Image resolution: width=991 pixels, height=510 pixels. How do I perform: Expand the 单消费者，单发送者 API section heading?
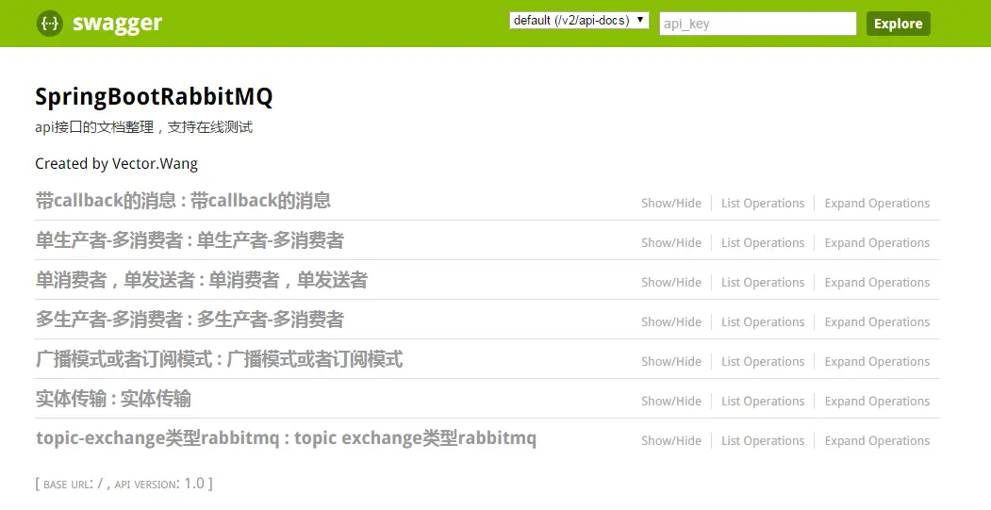(202, 281)
